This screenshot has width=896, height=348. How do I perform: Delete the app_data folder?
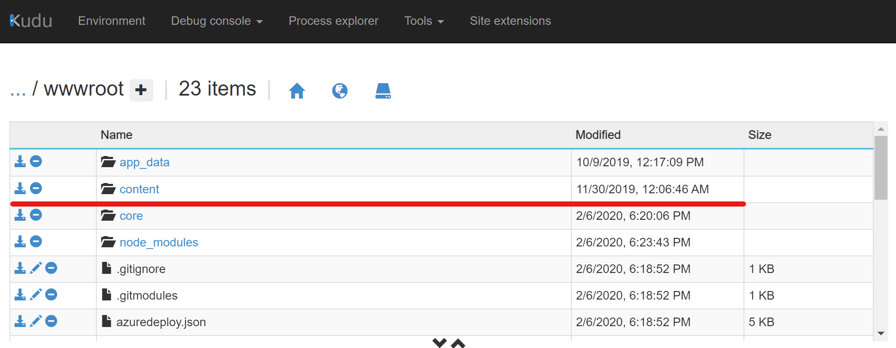36,162
